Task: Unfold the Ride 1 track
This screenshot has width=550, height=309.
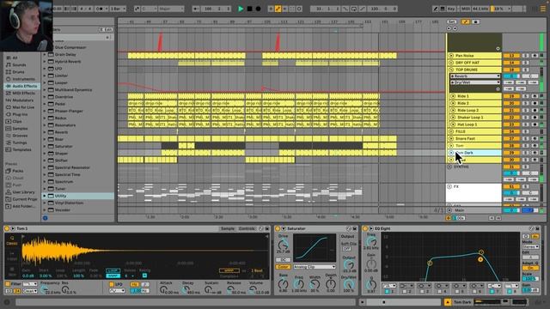Action: click(x=453, y=96)
